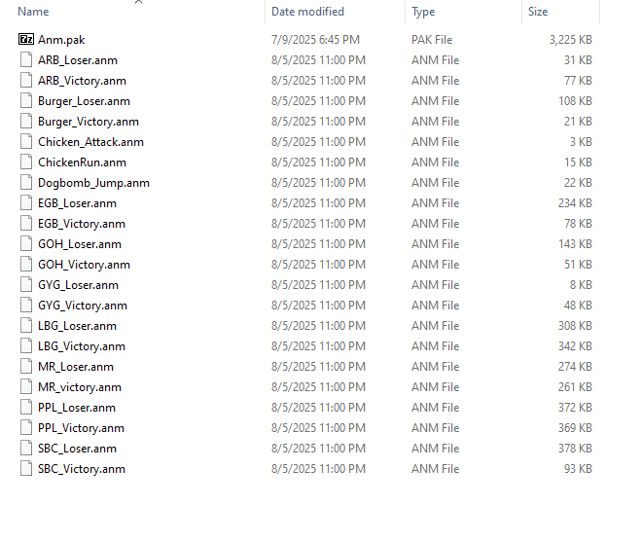Click the GYG_Victory.anm file icon

pyautogui.click(x=26, y=305)
